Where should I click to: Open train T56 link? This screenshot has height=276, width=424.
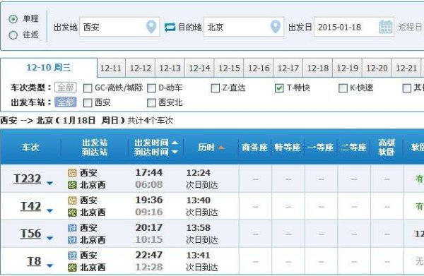coord(30,234)
